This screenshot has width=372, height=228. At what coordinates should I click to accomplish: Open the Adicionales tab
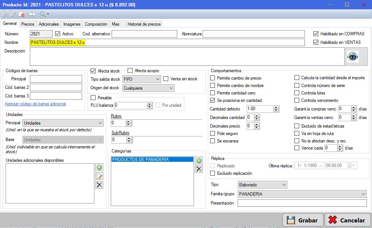[x=49, y=24]
